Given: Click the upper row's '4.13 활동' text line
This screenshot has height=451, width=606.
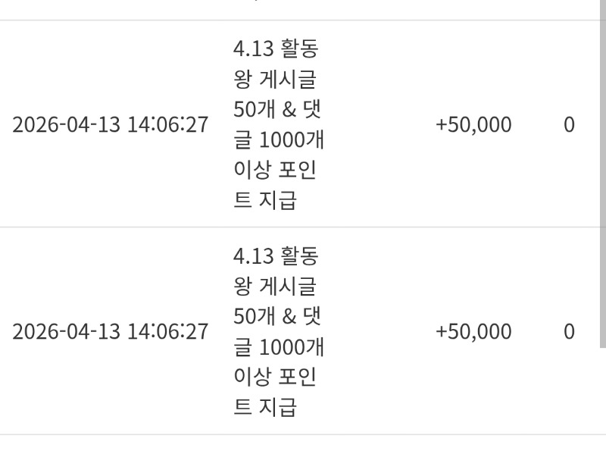Looking at the screenshot, I should (276, 49).
